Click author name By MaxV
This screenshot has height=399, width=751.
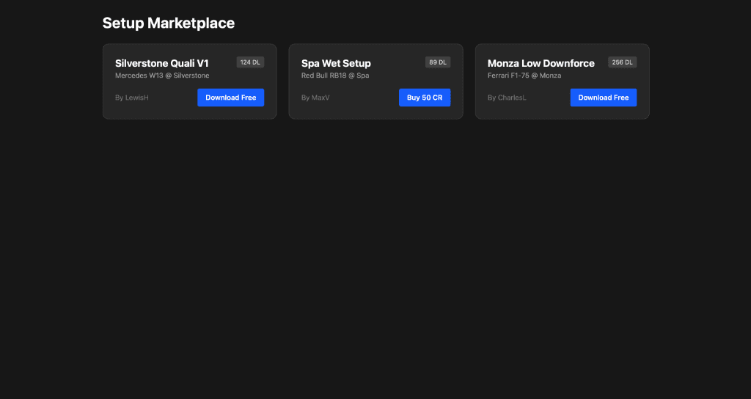click(x=315, y=98)
